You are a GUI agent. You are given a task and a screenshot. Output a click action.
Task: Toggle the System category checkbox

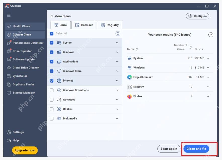[52, 43]
